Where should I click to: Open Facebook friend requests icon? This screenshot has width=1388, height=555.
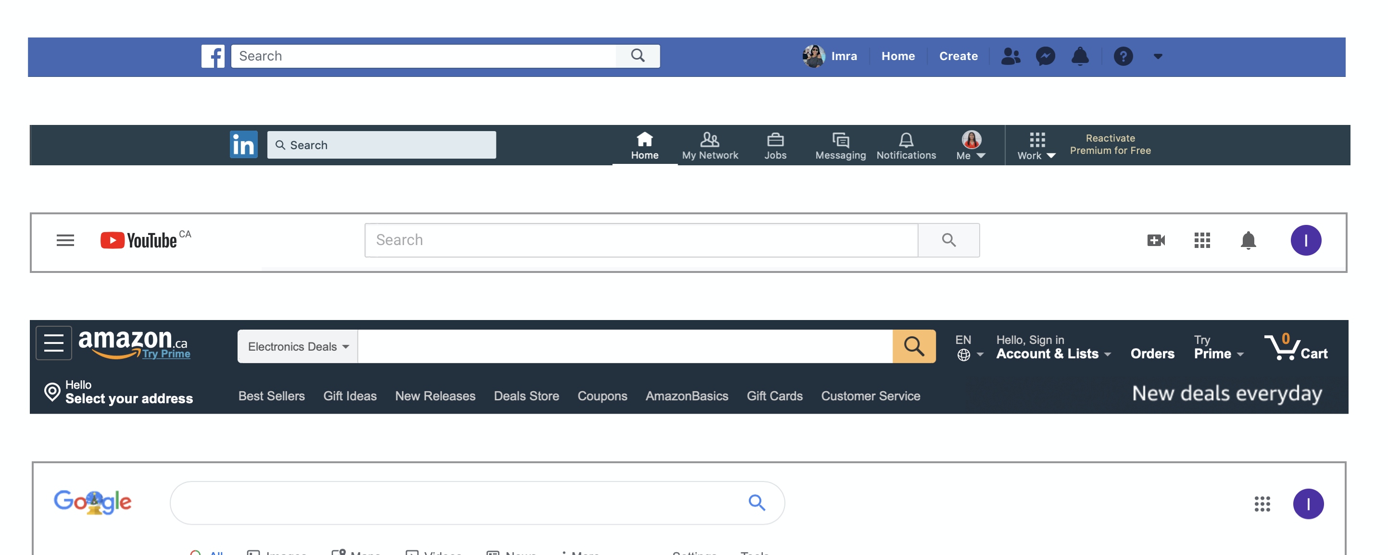coord(1010,56)
